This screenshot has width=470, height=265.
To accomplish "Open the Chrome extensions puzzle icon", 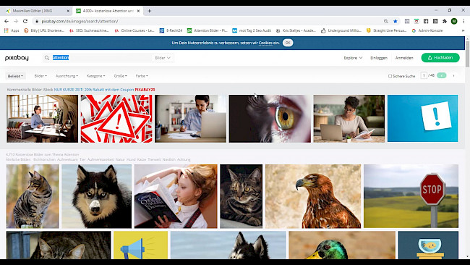I will (x=445, y=21).
